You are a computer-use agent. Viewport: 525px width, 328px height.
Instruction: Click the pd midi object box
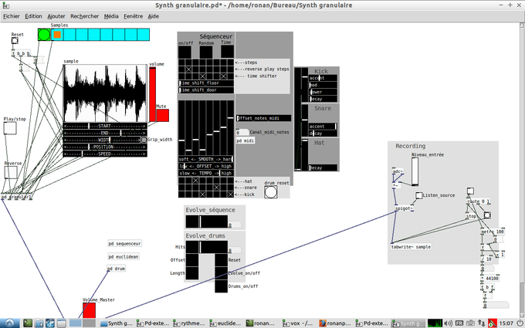(246, 141)
